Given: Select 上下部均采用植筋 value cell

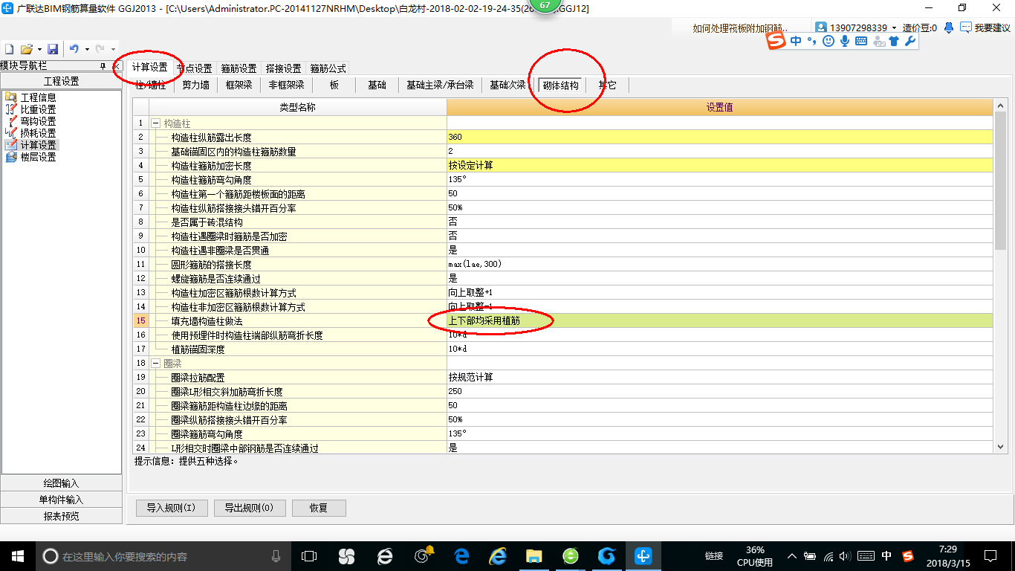Looking at the screenshot, I should click(x=719, y=321).
